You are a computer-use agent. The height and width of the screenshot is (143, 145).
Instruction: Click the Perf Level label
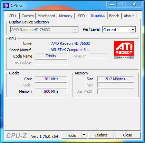pos(91,29)
